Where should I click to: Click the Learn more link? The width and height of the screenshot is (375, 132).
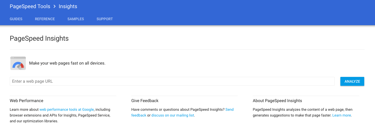click(x=342, y=115)
